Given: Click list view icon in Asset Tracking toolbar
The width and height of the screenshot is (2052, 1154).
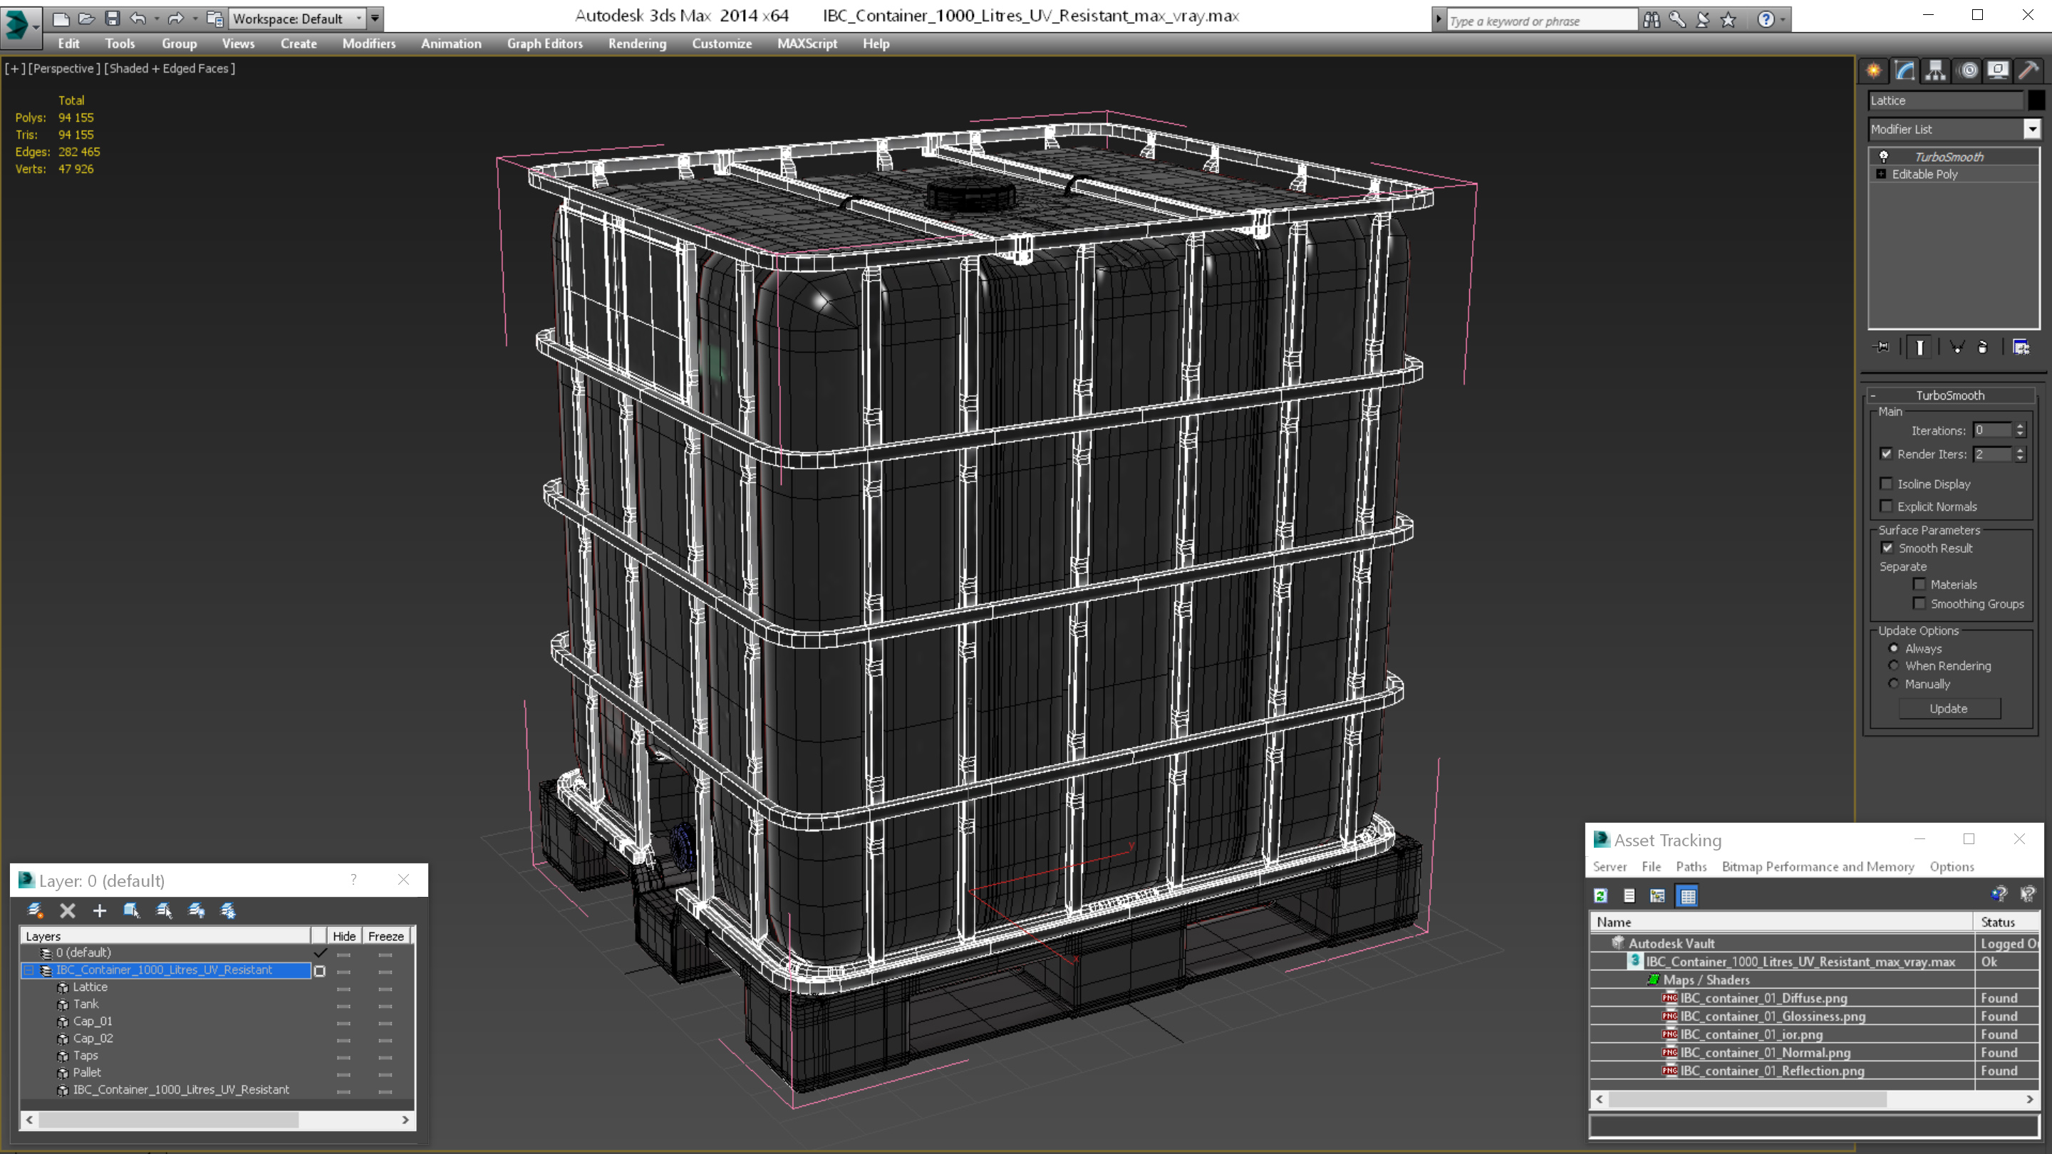Looking at the screenshot, I should [x=1629, y=896].
